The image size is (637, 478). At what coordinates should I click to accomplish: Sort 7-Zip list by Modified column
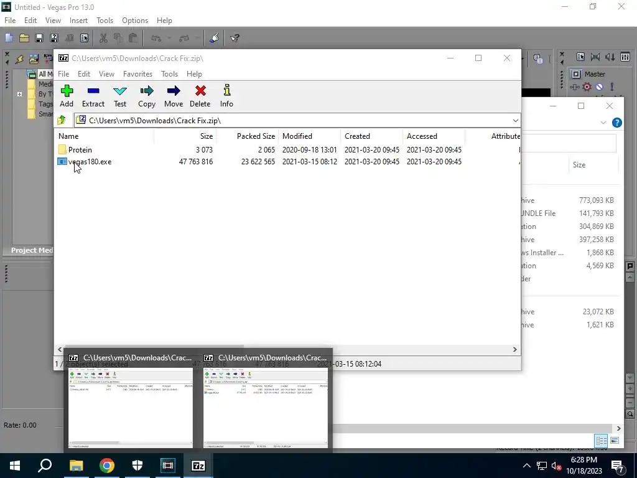tap(310, 136)
